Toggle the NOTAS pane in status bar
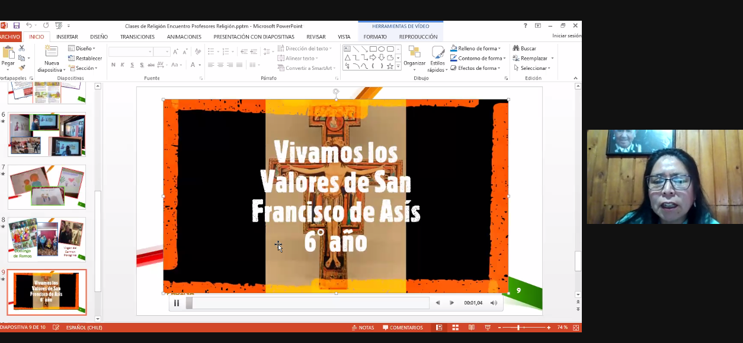The width and height of the screenshot is (743, 343). [x=363, y=328]
